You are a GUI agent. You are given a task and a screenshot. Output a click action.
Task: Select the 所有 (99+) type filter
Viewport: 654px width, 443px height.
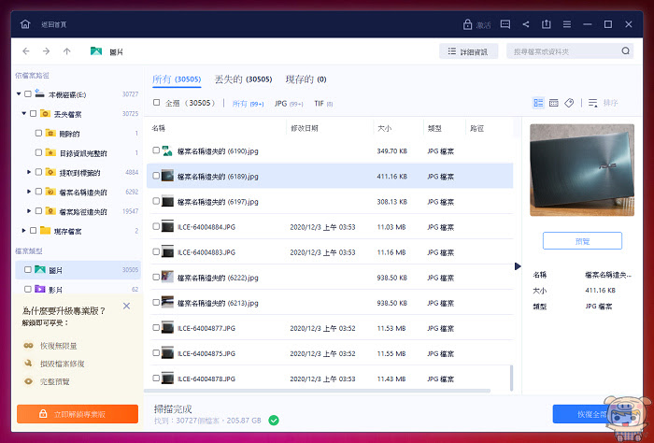coord(248,104)
